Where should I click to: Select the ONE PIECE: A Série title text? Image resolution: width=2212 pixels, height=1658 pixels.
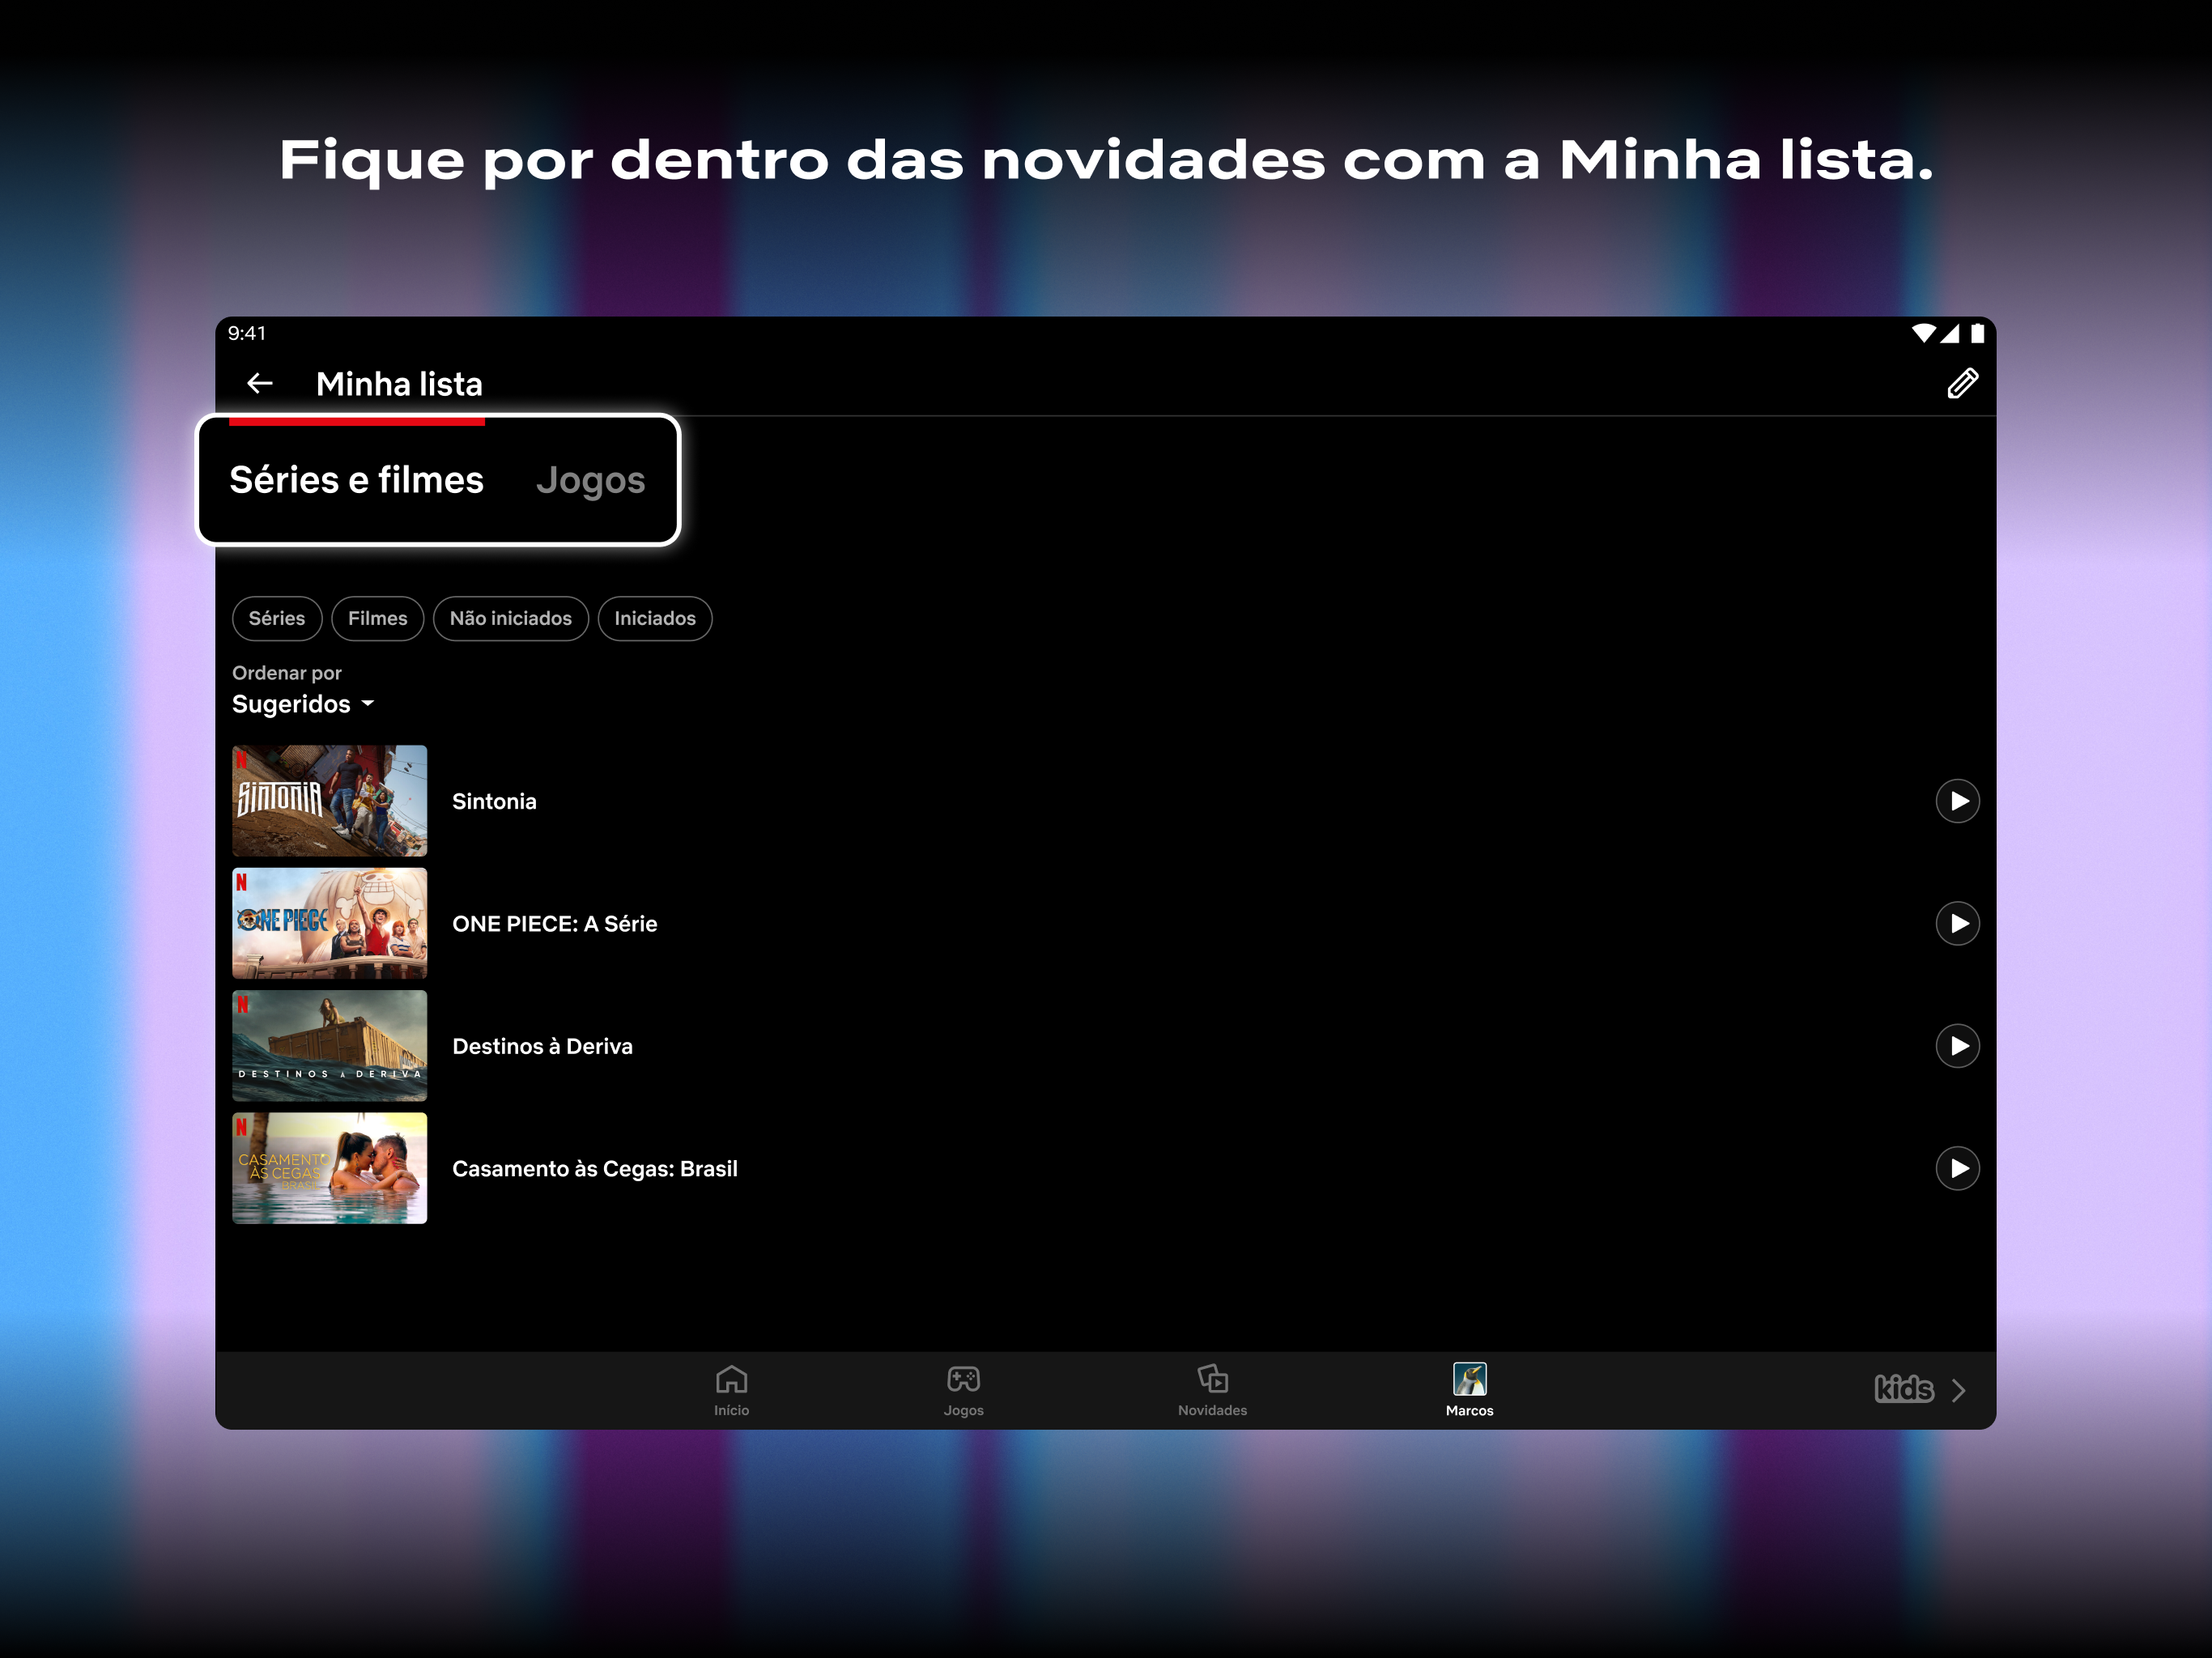[554, 924]
